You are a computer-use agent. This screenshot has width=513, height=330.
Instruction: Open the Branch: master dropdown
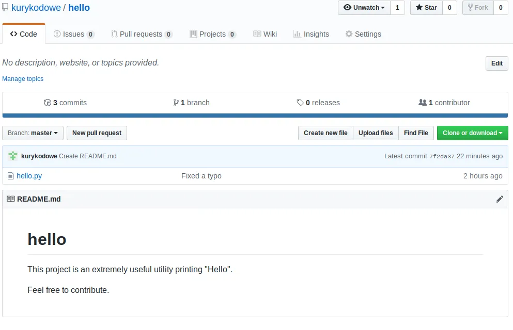[33, 133]
